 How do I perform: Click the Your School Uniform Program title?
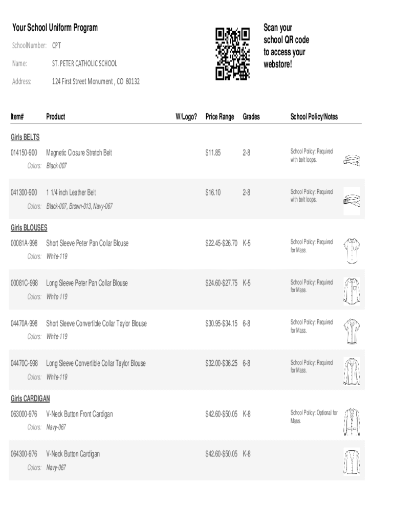(55, 28)
